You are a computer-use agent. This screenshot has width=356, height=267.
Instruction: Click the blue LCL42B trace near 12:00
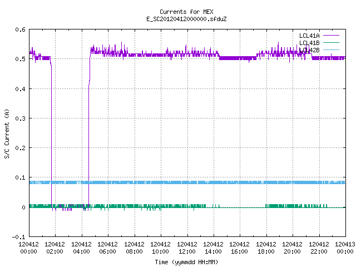tap(187, 182)
